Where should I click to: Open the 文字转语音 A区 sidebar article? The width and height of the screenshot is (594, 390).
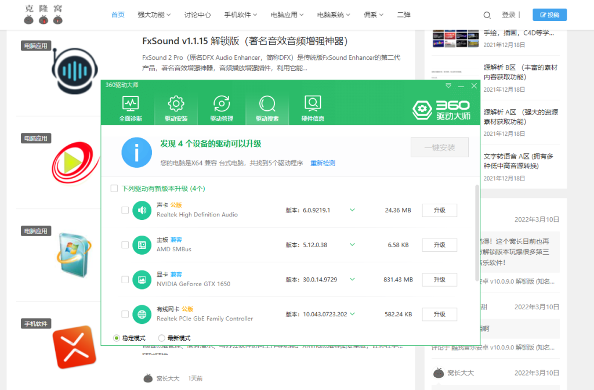coord(519,161)
